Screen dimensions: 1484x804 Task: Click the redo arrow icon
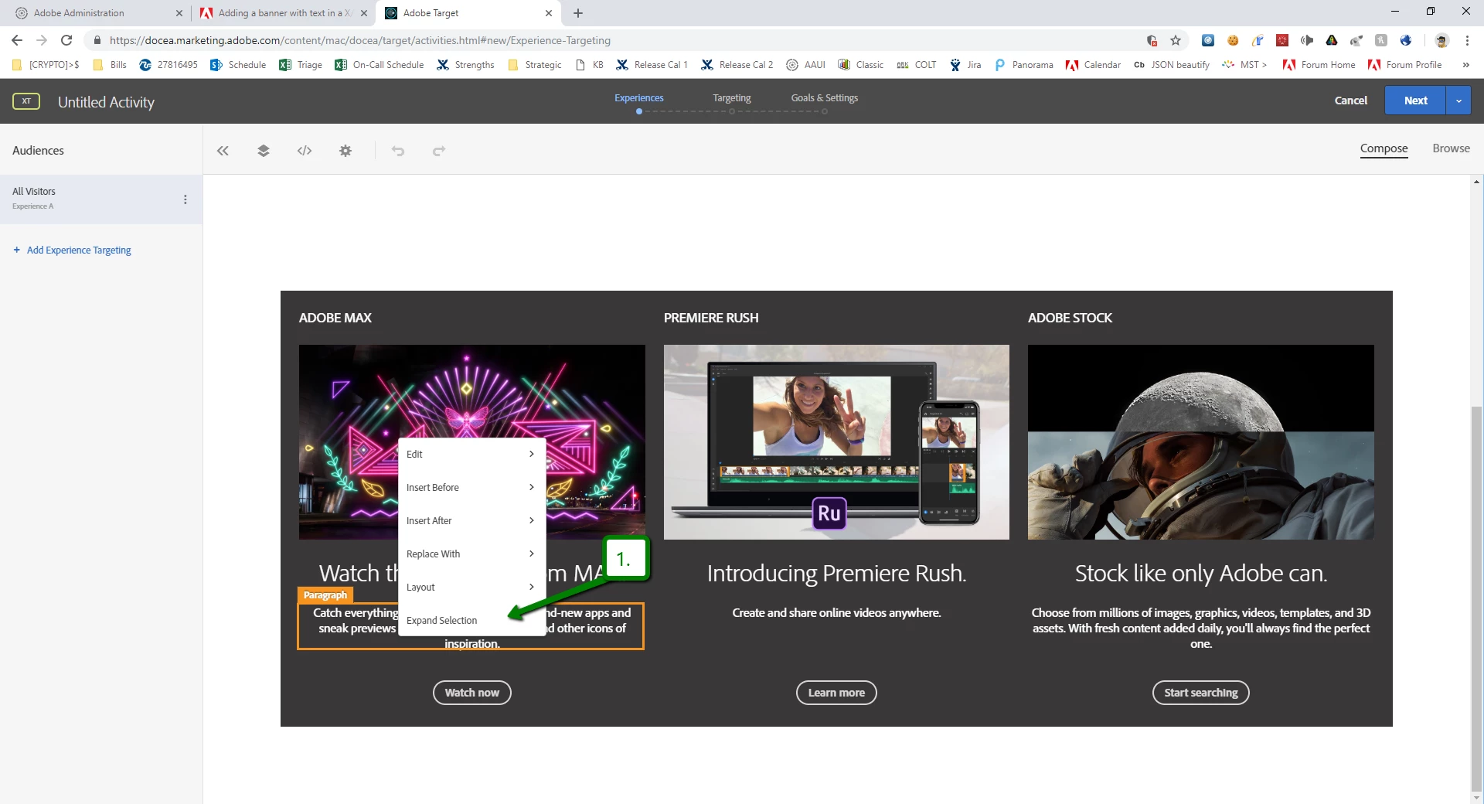(x=439, y=151)
